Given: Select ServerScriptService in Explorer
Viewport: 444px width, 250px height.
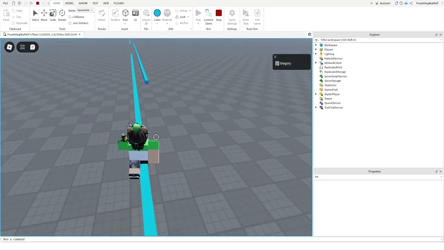Looking at the screenshot, I should [335, 76].
